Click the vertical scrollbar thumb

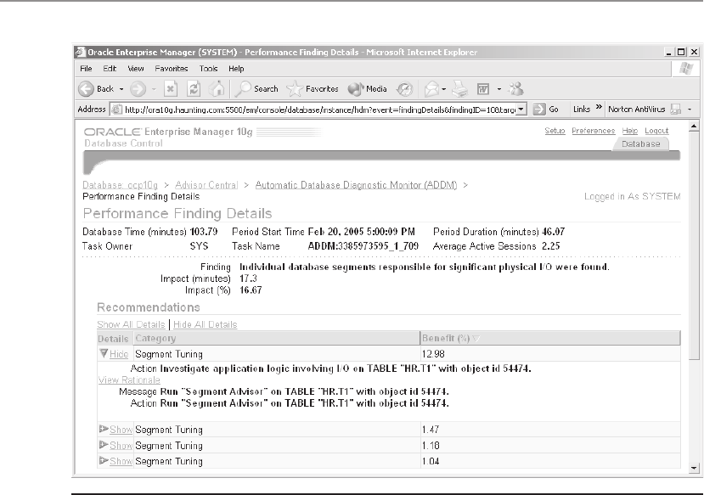pyautogui.click(x=694, y=245)
